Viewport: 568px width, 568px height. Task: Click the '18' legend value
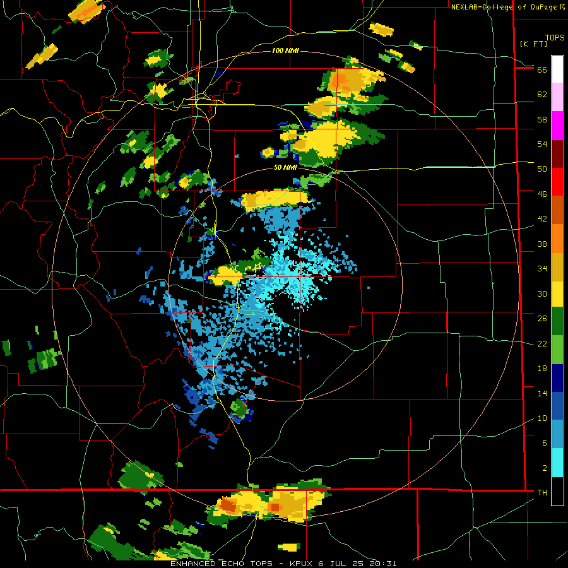pos(542,369)
